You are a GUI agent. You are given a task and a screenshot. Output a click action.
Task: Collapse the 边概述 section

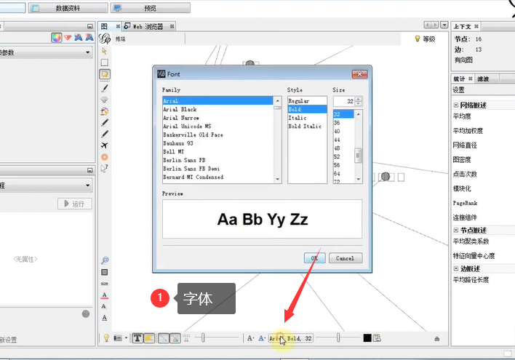point(456,268)
